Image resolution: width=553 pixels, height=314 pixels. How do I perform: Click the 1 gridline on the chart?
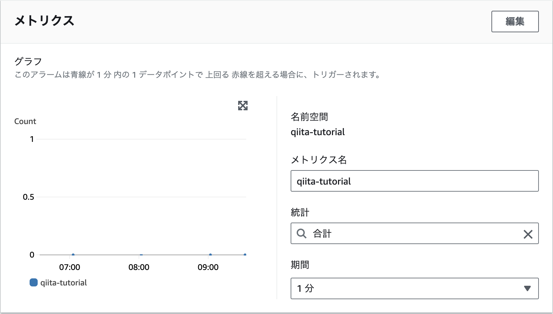[32, 139]
